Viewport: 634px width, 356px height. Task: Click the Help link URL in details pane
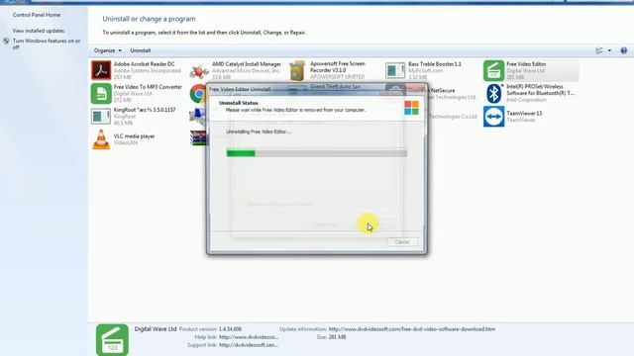(x=249, y=337)
